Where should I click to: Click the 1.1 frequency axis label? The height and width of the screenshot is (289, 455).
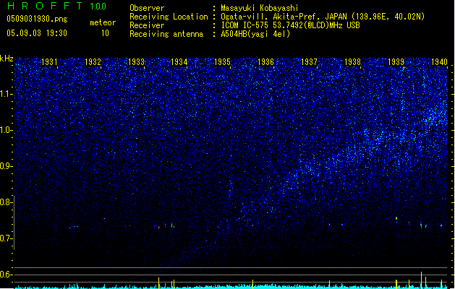(6, 94)
